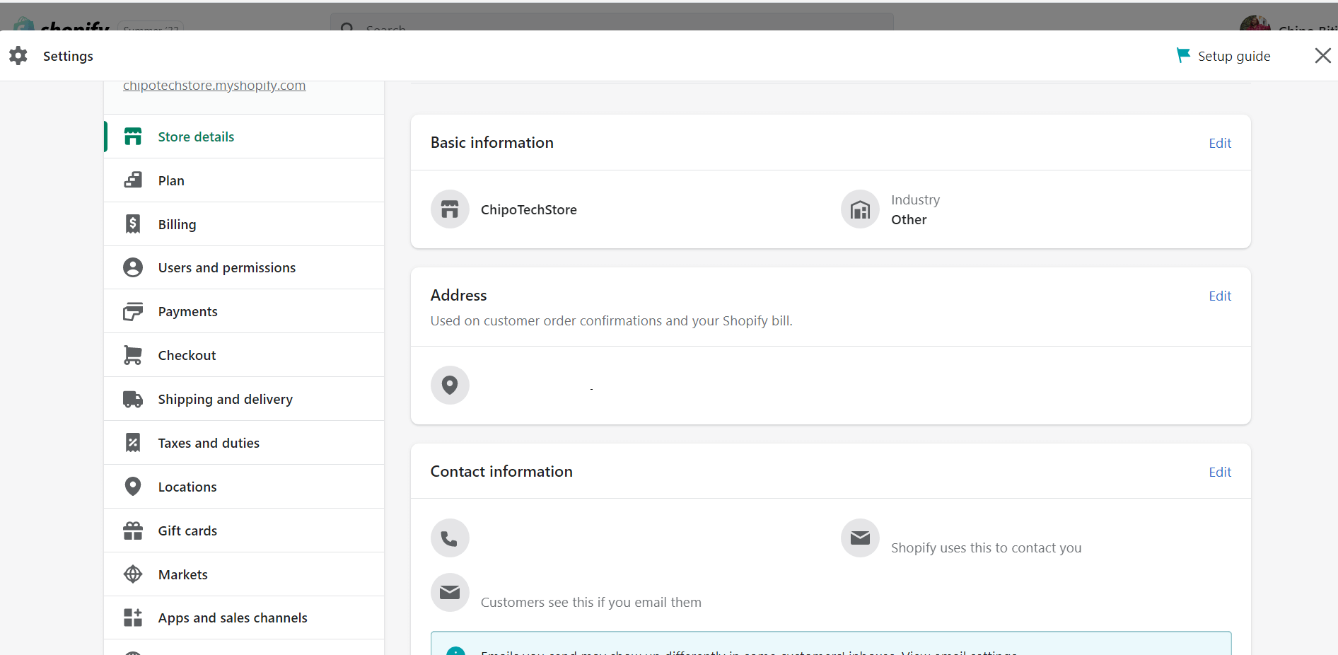The image size is (1338, 655).
Task: Click the Gift cards gift icon
Action: click(x=133, y=531)
